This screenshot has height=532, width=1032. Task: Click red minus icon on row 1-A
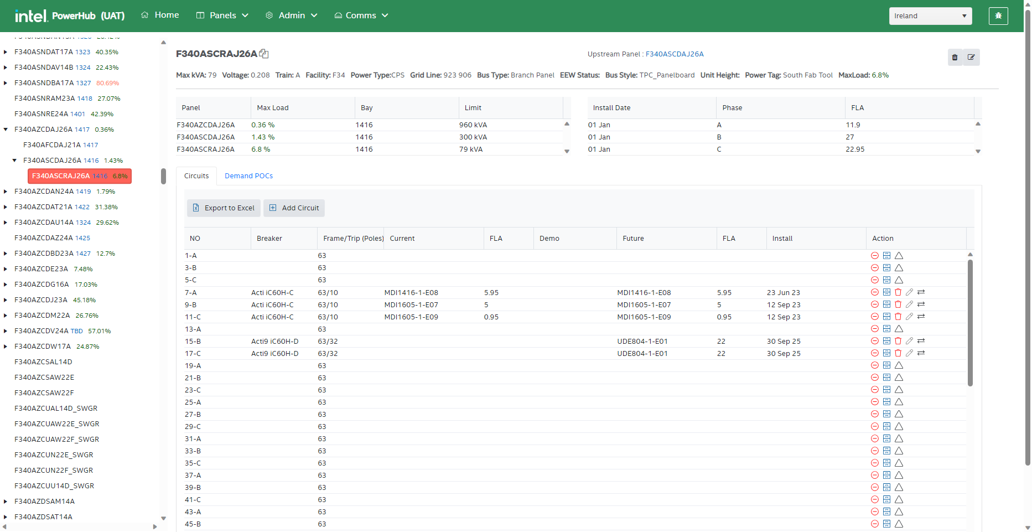(875, 256)
